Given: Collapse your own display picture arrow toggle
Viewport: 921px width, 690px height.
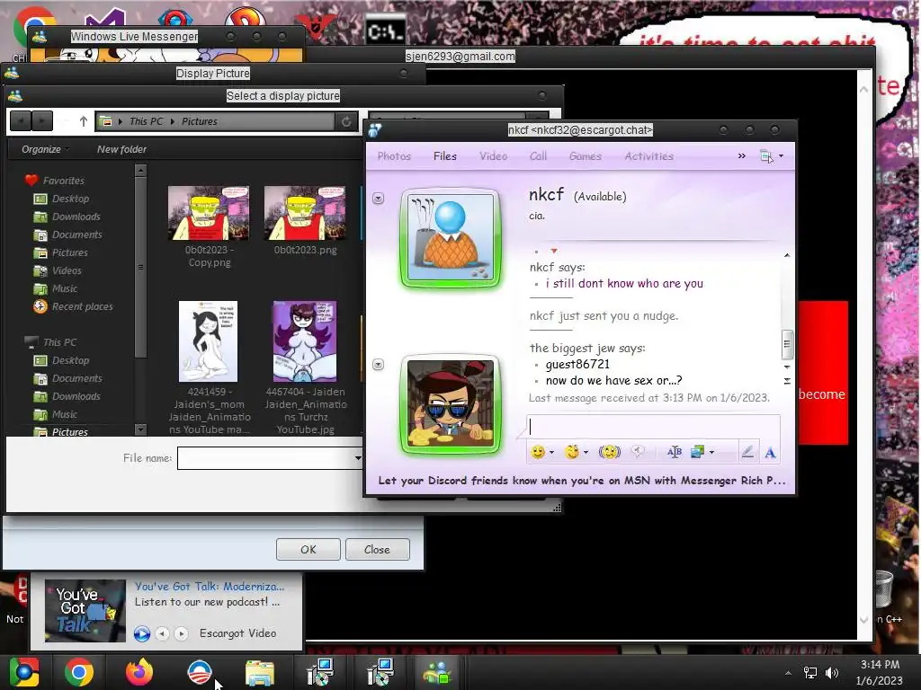Looking at the screenshot, I should pyautogui.click(x=379, y=365).
